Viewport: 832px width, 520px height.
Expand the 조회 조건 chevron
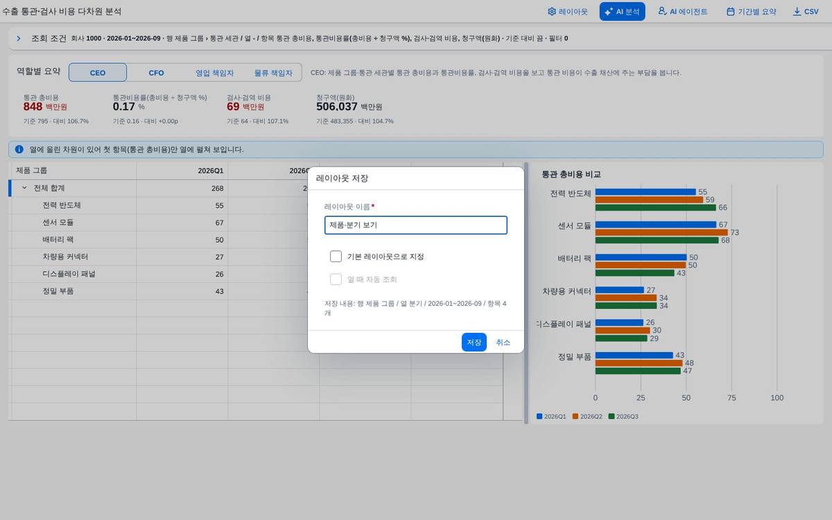pyautogui.click(x=19, y=39)
